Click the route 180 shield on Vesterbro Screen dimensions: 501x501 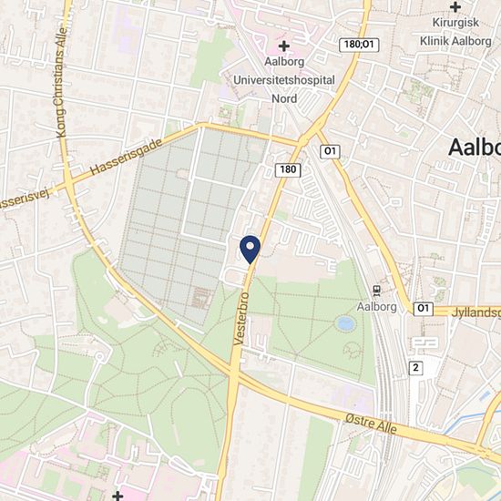point(288,169)
